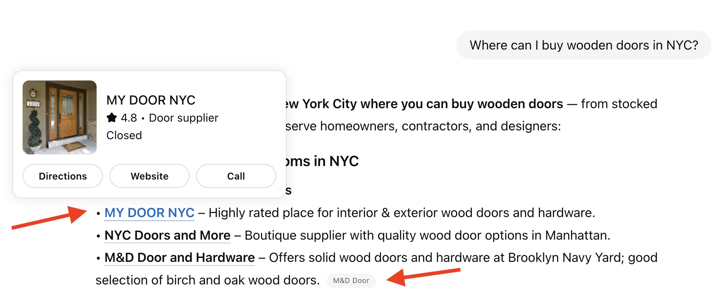Select the MY DOOR NYC card title

pos(151,100)
